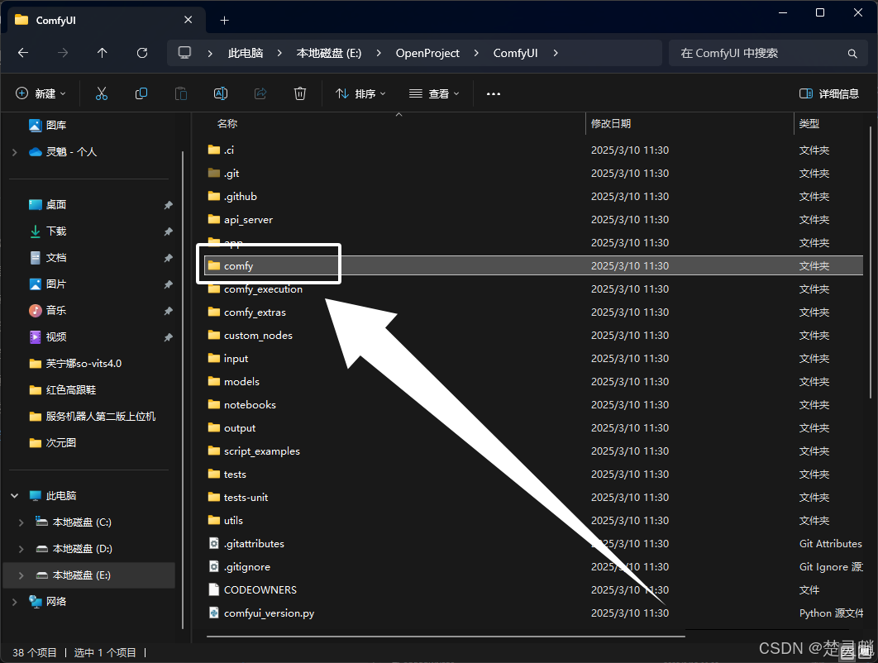Screen dimensions: 878x663
Task: Select the comfy_extras folder
Action: point(246,312)
